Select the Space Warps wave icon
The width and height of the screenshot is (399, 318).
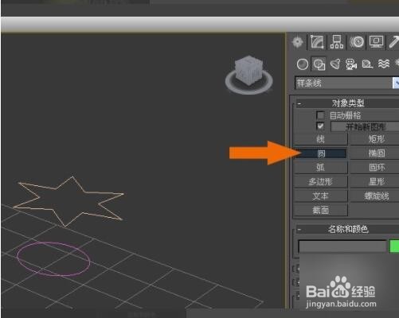tap(384, 64)
